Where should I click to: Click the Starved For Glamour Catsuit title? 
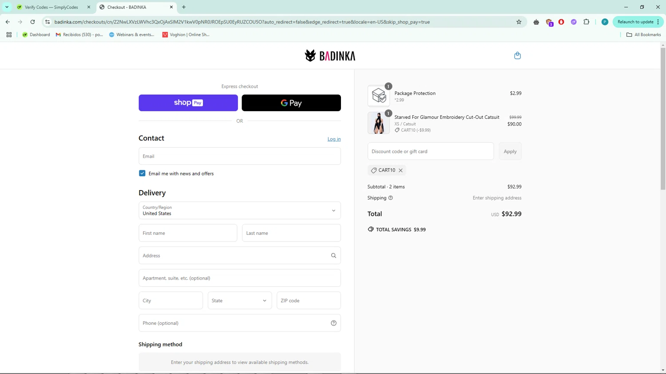coord(447,117)
